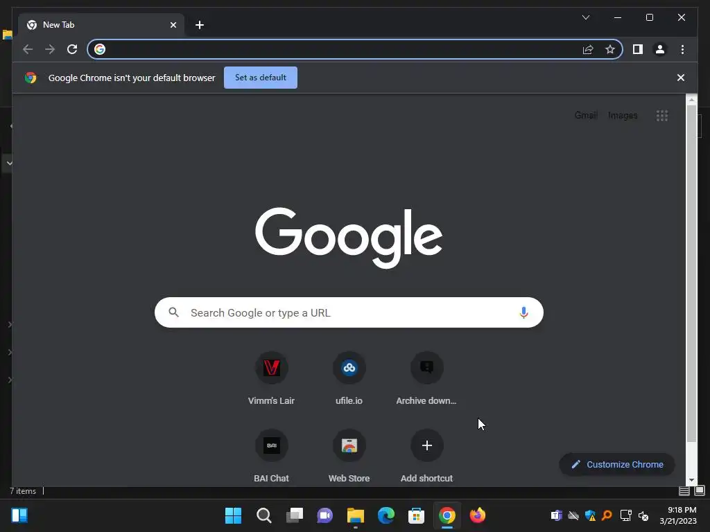This screenshot has height=532, width=710.
Task: Open Task View on taskbar
Action: pyautogui.click(x=294, y=515)
